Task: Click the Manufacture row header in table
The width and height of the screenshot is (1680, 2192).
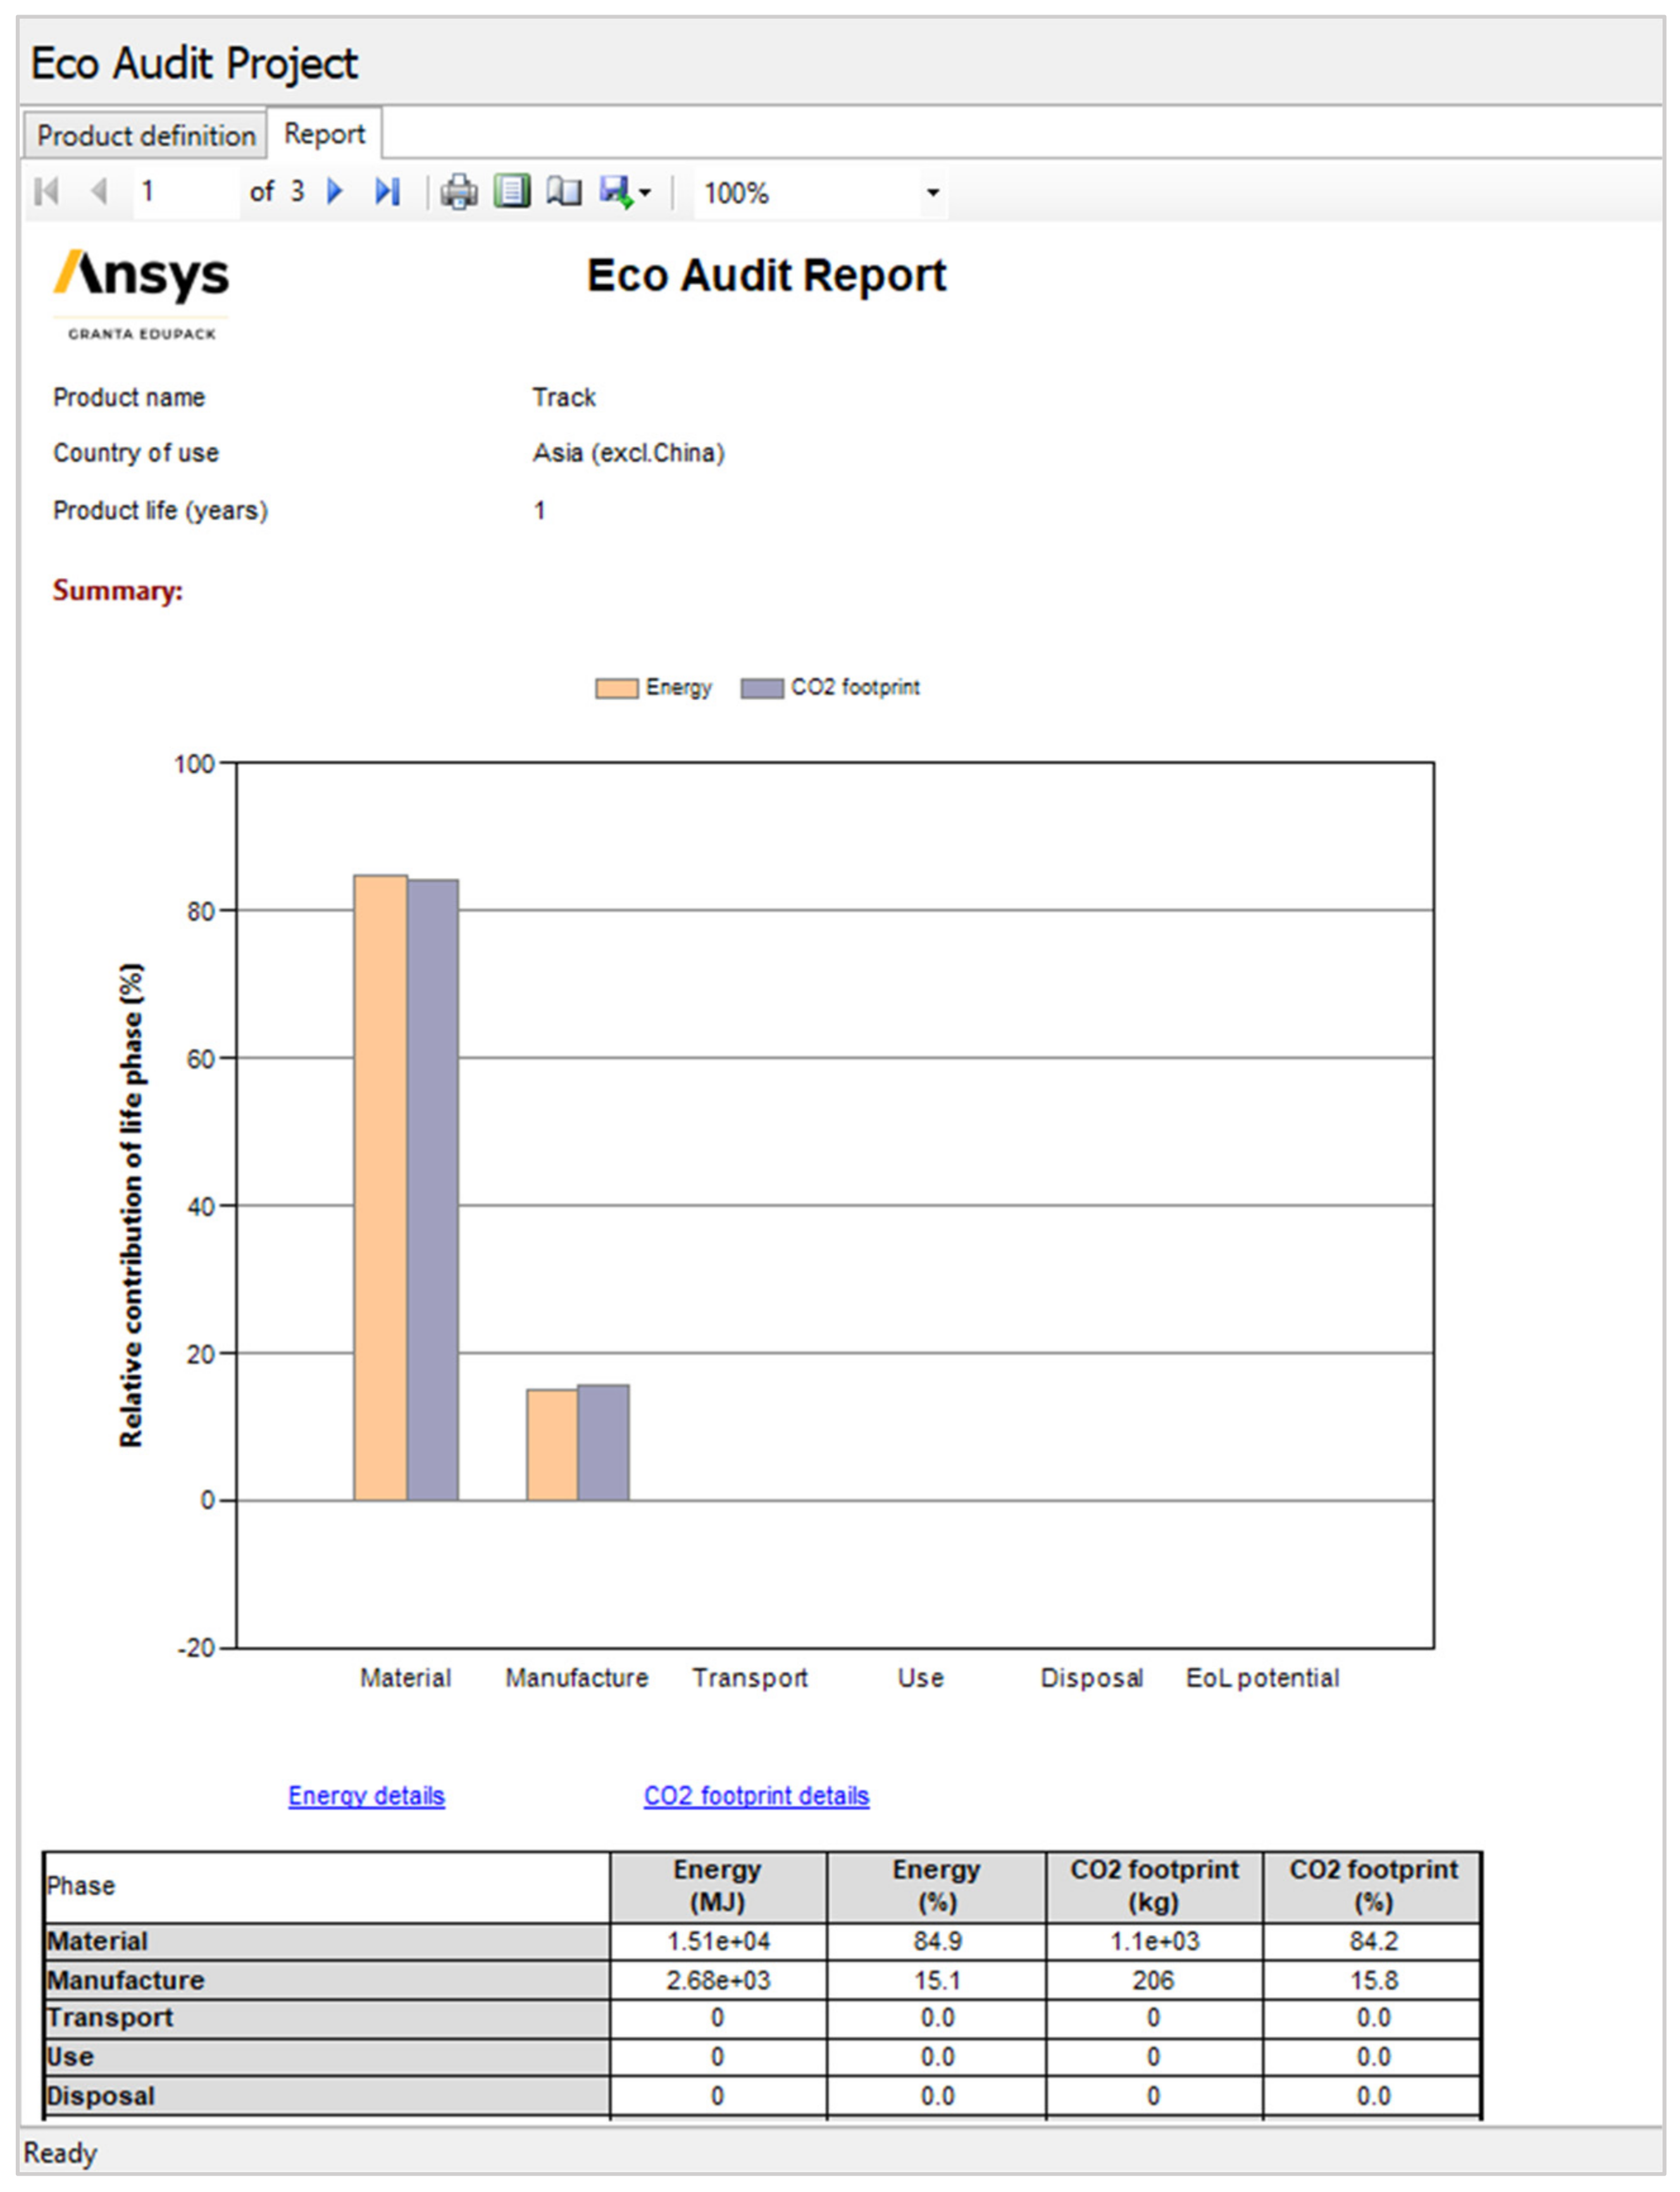Action: (327, 1980)
